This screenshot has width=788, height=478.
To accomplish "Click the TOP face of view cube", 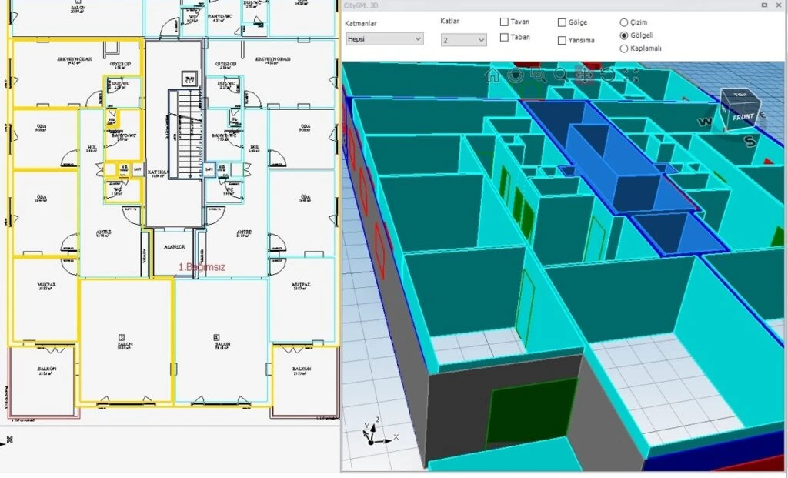I will coord(740,95).
